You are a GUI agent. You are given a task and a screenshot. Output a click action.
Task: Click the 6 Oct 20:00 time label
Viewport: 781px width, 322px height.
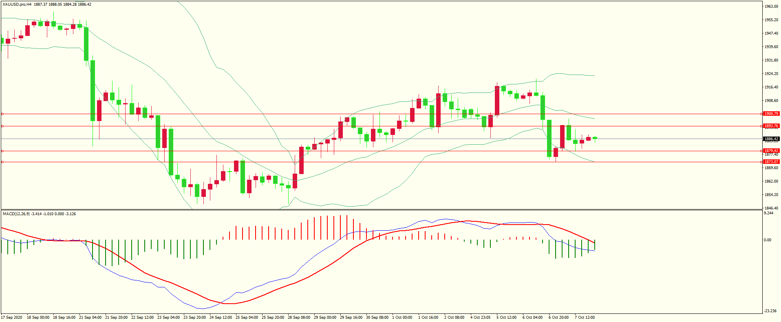coord(558,318)
